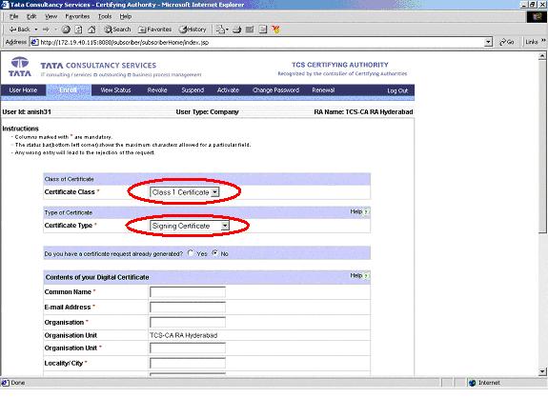Click the Done status bar page icon

[x=5, y=383]
